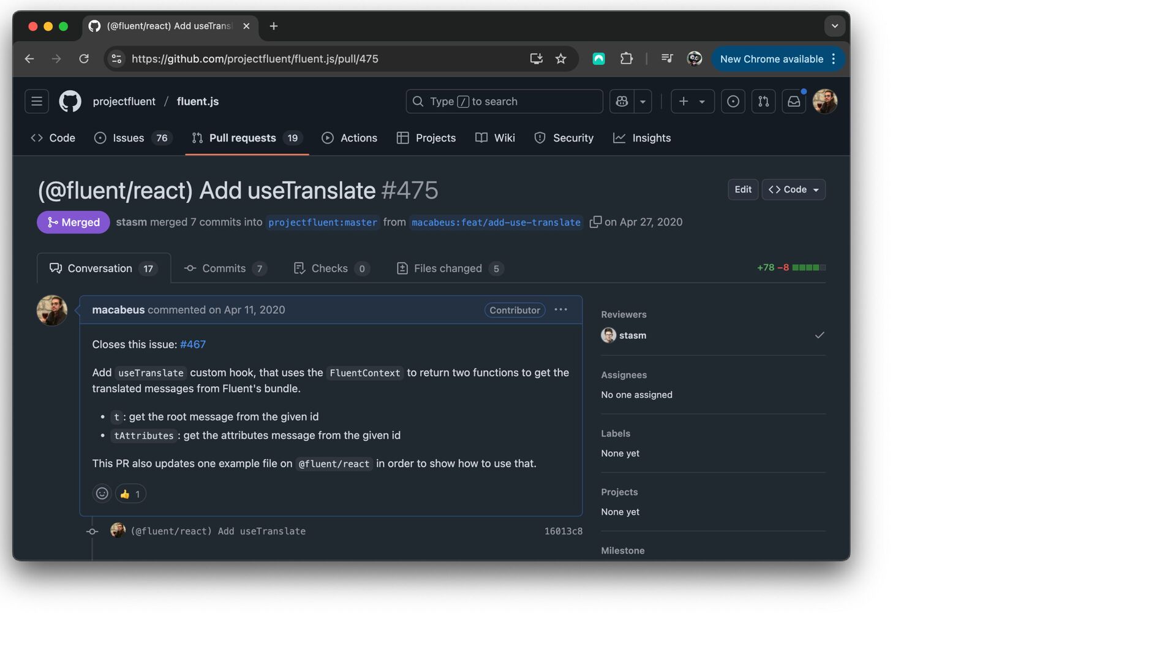Add an emoji reaction with smiley icon

[x=102, y=493]
